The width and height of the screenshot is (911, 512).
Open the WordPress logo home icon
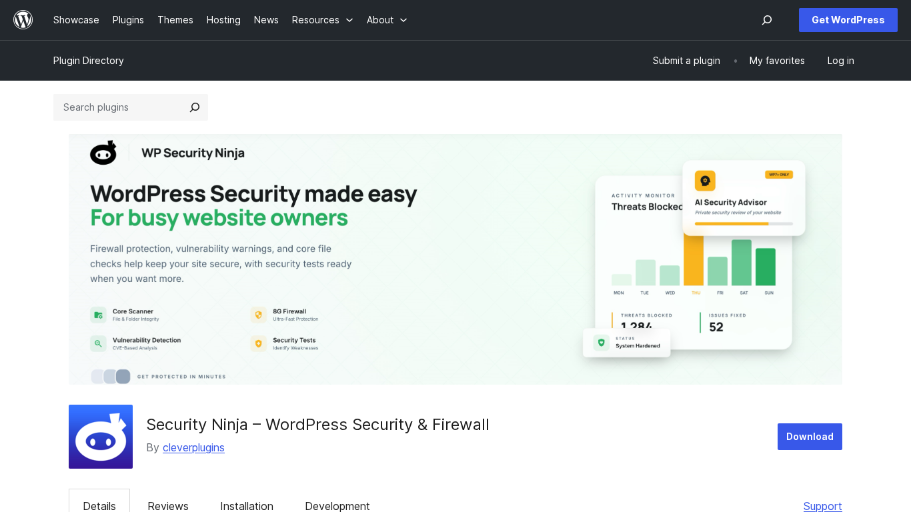(x=23, y=20)
